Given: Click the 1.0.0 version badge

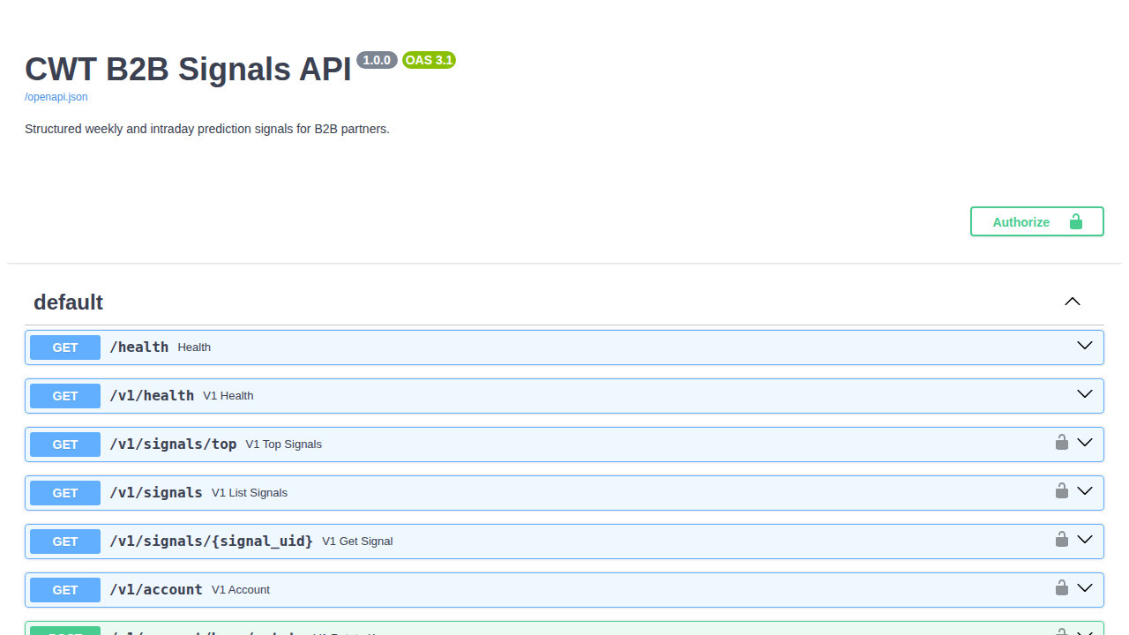Looking at the screenshot, I should point(377,60).
